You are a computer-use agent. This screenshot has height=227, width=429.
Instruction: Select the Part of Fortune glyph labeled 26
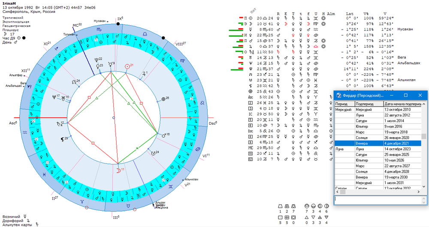click(163, 99)
